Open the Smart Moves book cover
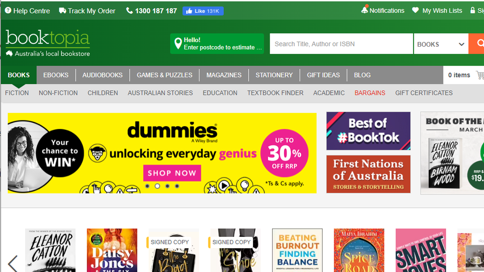This screenshot has height=272, width=484. coord(421,250)
